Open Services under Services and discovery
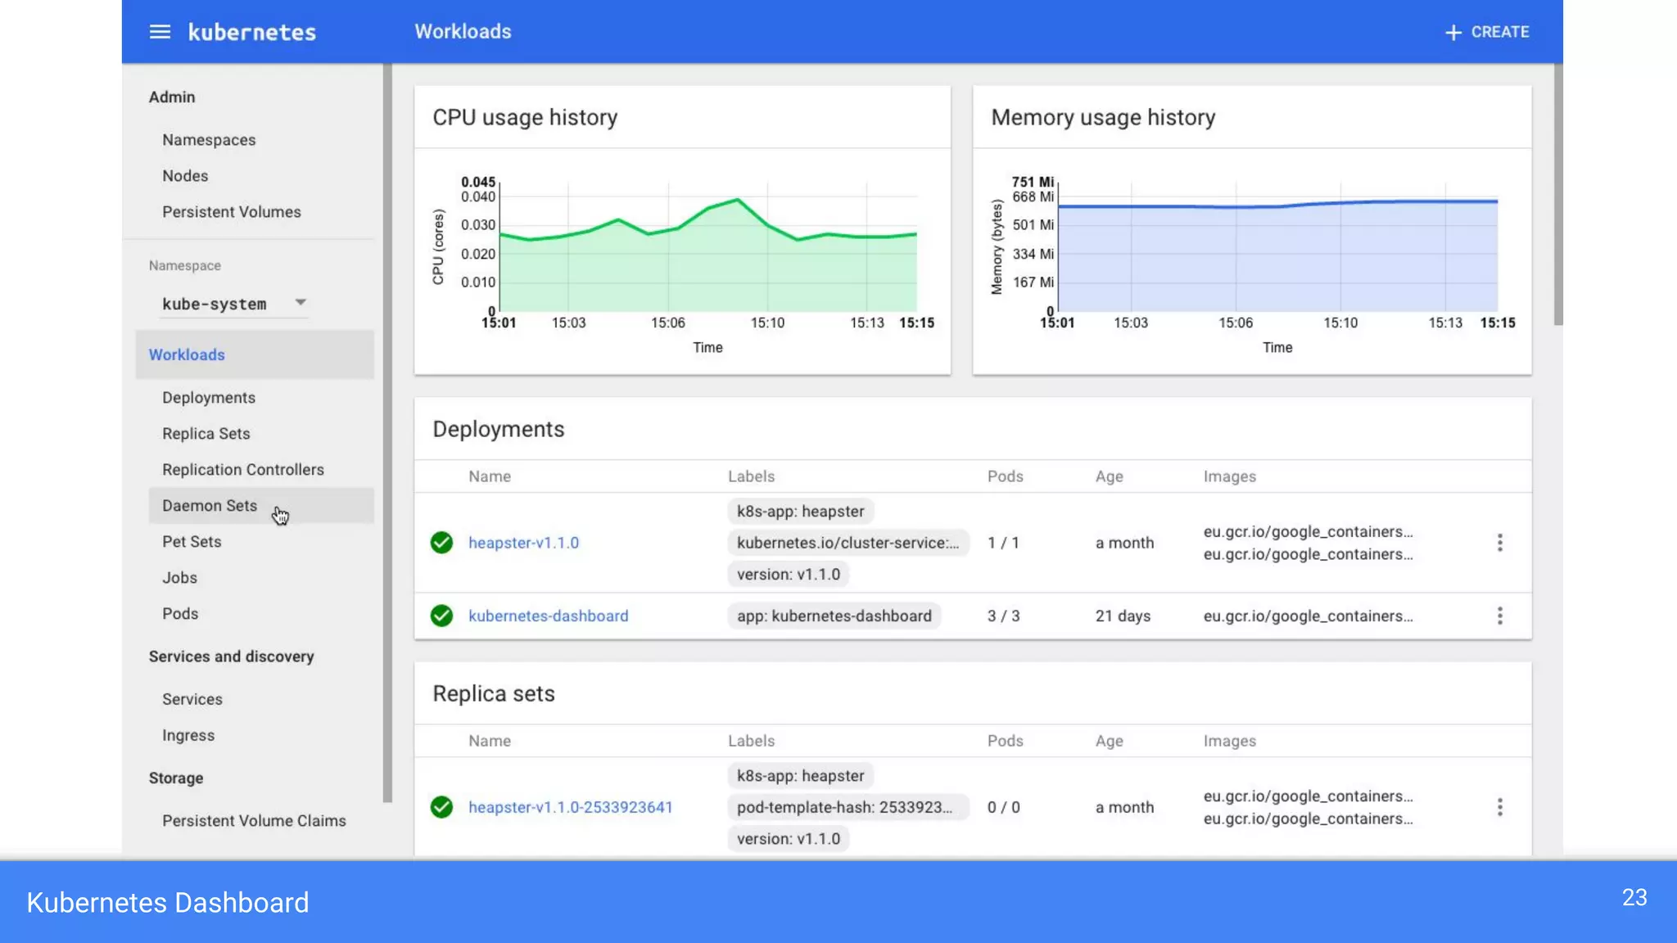The height and width of the screenshot is (943, 1677). pyautogui.click(x=192, y=699)
